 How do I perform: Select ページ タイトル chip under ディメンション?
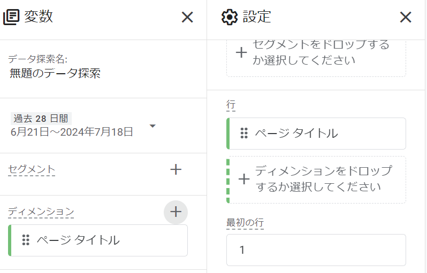98,240
